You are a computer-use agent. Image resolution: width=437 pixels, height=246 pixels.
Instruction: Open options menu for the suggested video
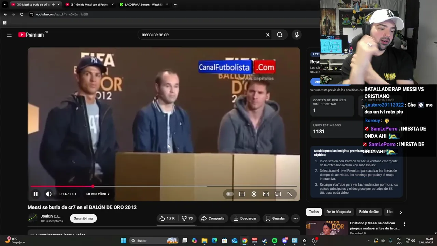pos(405,224)
